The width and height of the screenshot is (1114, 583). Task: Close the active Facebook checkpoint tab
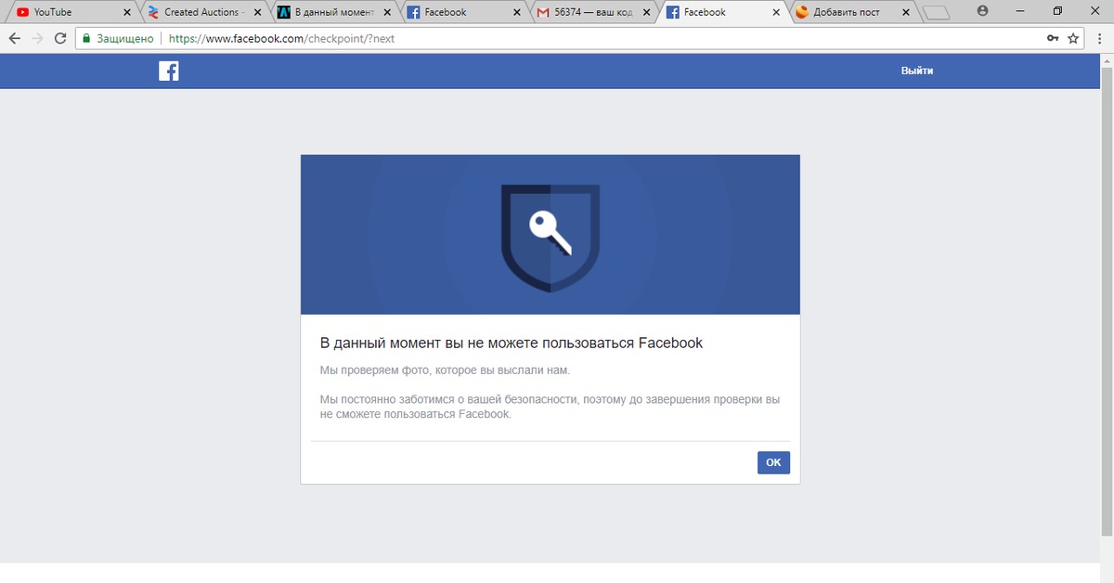pyautogui.click(x=775, y=12)
